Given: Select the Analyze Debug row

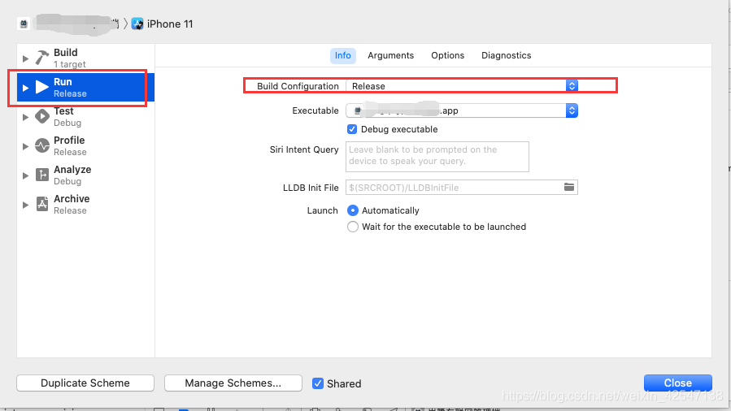Looking at the screenshot, I should [85, 175].
